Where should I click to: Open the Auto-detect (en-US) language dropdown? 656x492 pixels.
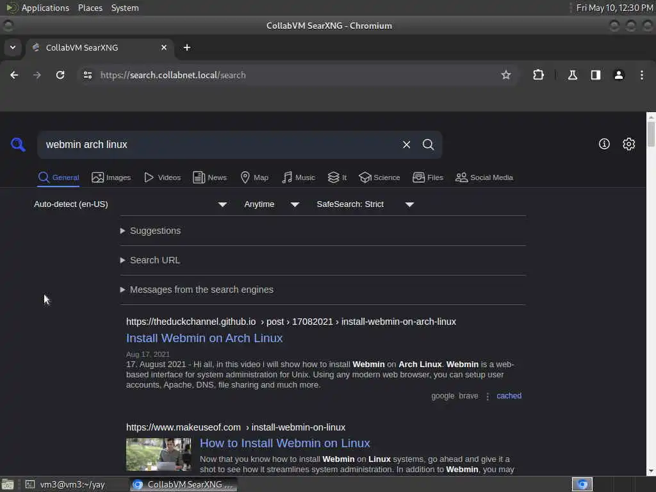131,204
